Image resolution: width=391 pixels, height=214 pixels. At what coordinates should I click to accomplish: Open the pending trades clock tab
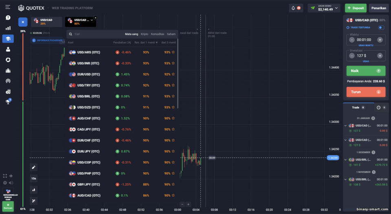(378, 108)
